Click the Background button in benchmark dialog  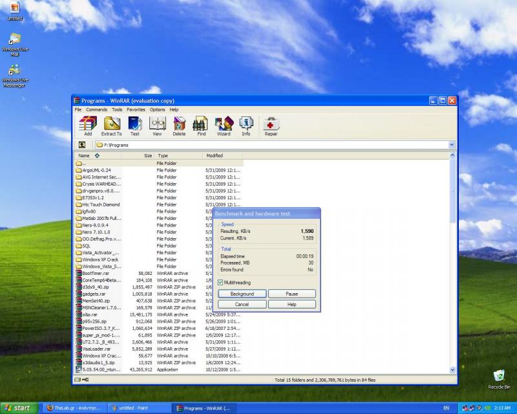coord(242,294)
